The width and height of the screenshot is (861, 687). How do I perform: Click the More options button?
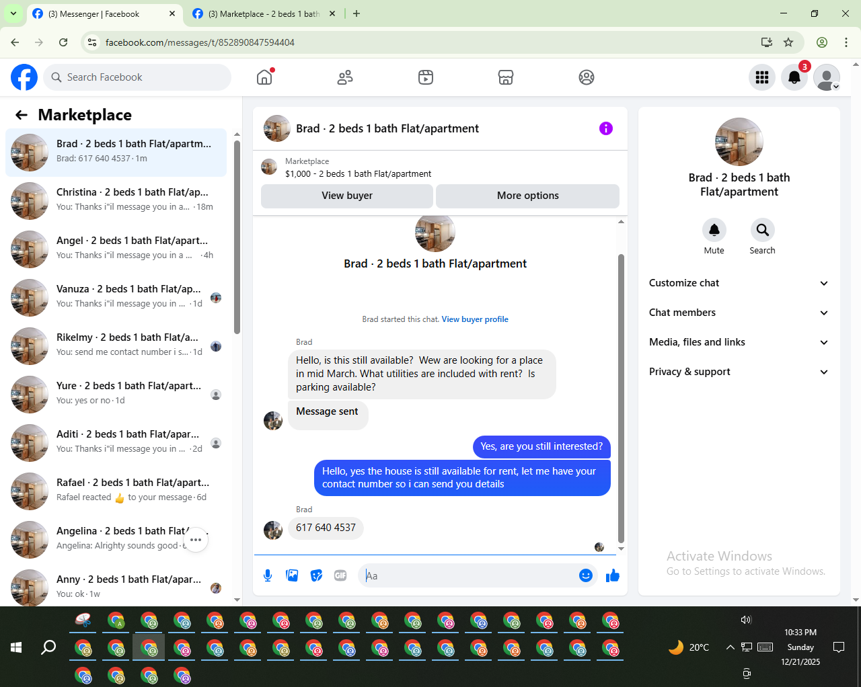[x=528, y=196]
